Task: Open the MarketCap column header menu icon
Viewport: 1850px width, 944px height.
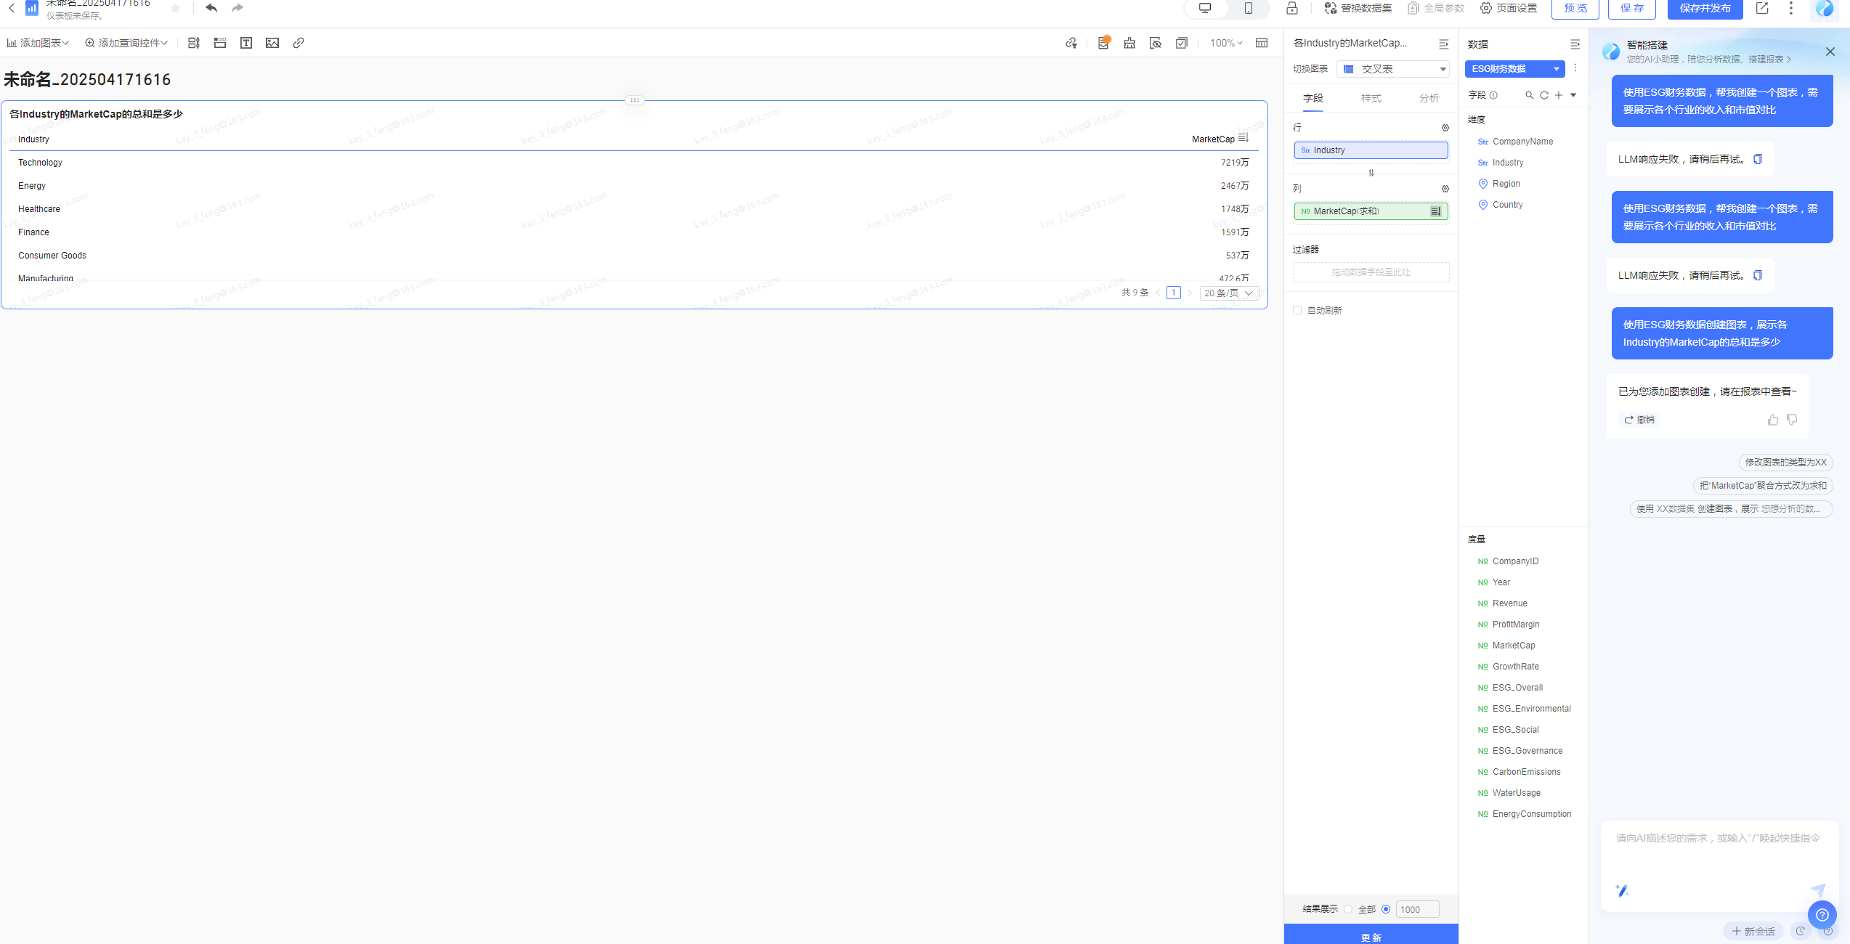Action: pos(1244,138)
